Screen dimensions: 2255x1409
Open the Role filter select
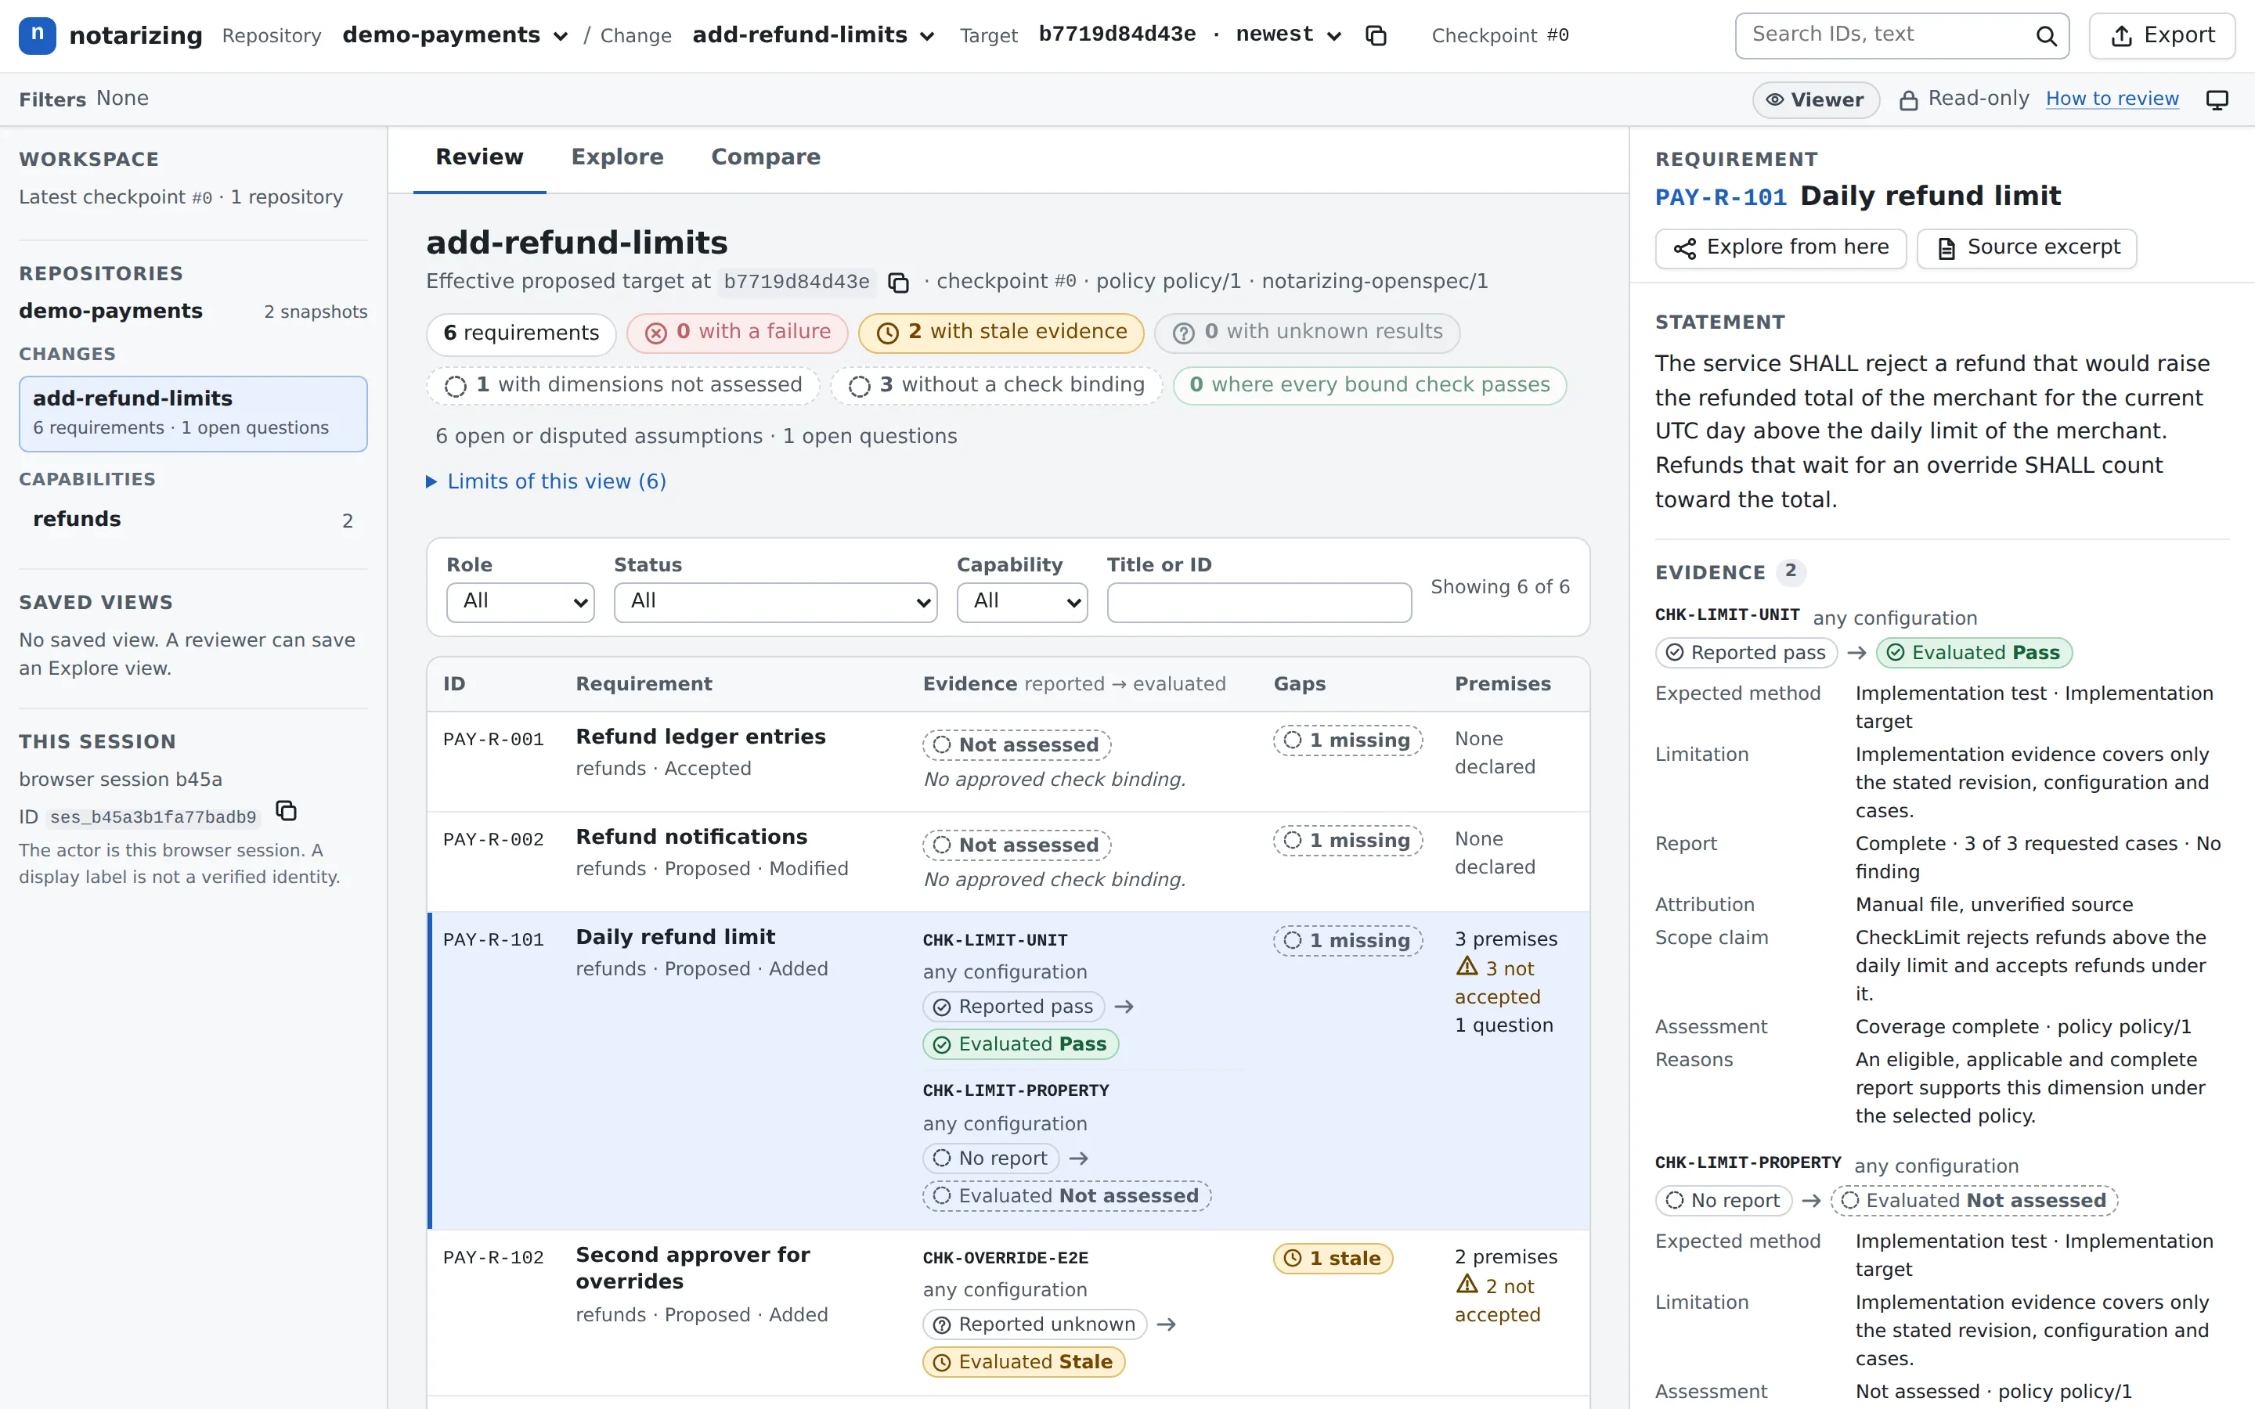click(520, 602)
